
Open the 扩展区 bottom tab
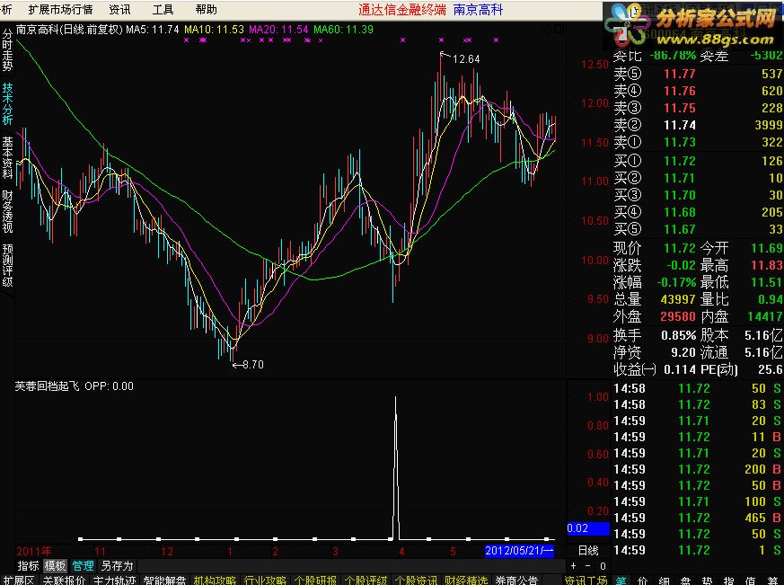pyautogui.click(x=19, y=580)
